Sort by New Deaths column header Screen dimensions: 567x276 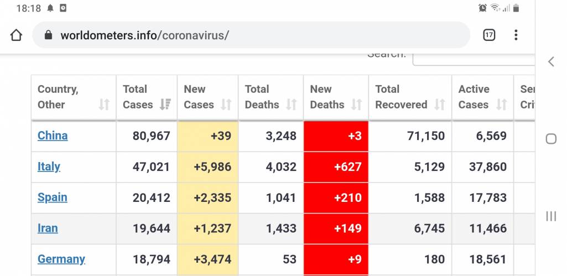click(335, 97)
